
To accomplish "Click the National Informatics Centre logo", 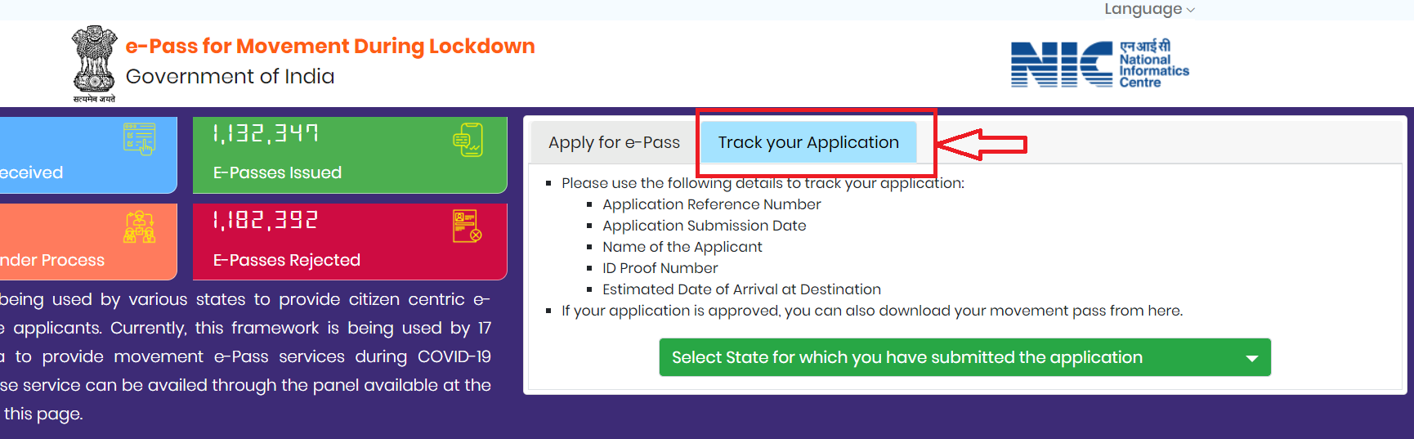I will 1099,64.
